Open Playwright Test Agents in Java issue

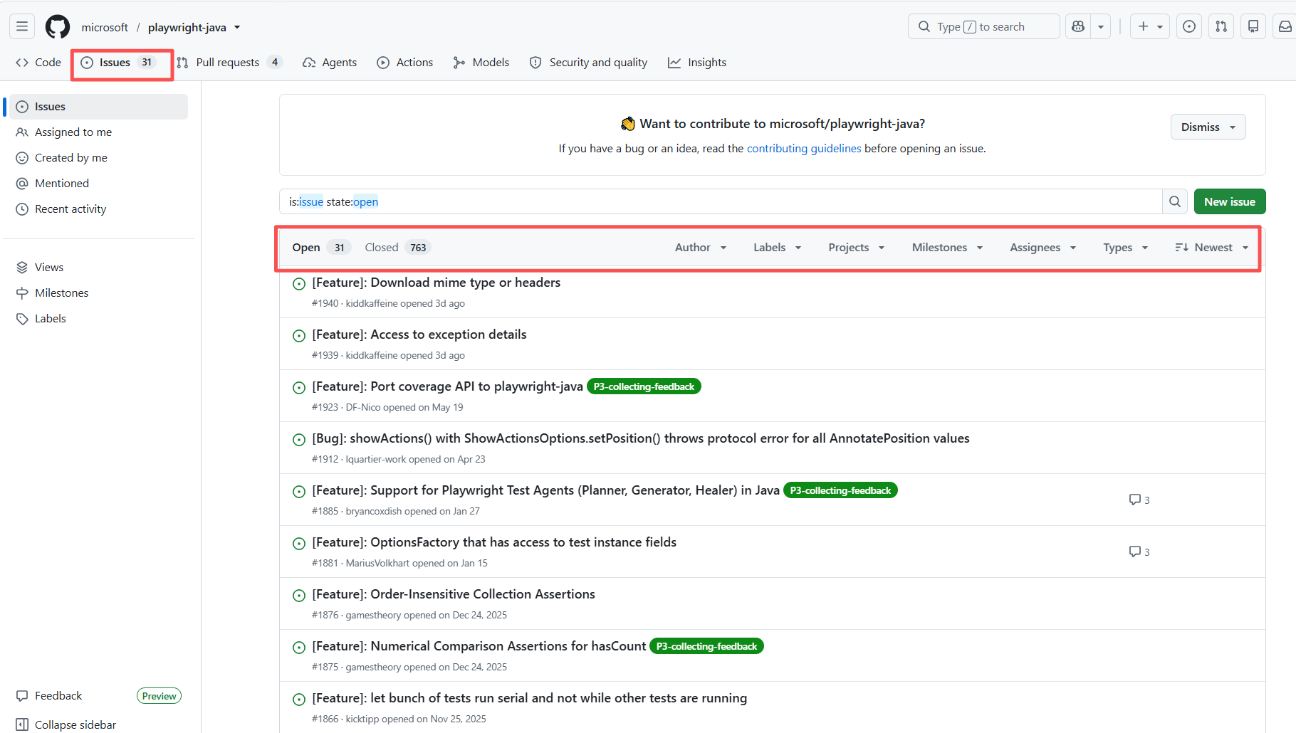[x=545, y=490]
